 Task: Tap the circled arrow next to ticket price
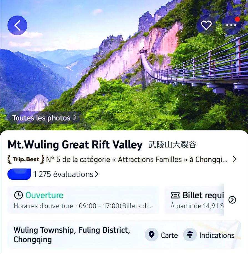click(232, 200)
